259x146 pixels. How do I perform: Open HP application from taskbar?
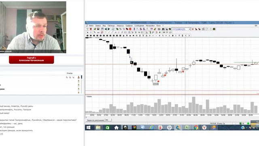(x=169, y=127)
